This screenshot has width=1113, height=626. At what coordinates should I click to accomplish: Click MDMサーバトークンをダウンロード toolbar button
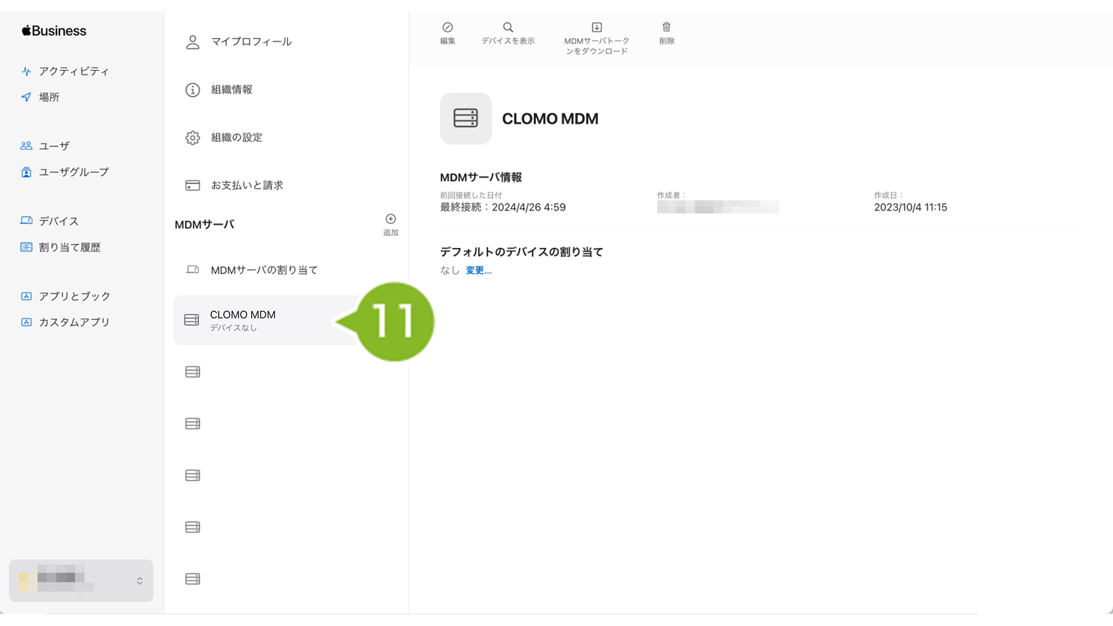pos(597,38)
